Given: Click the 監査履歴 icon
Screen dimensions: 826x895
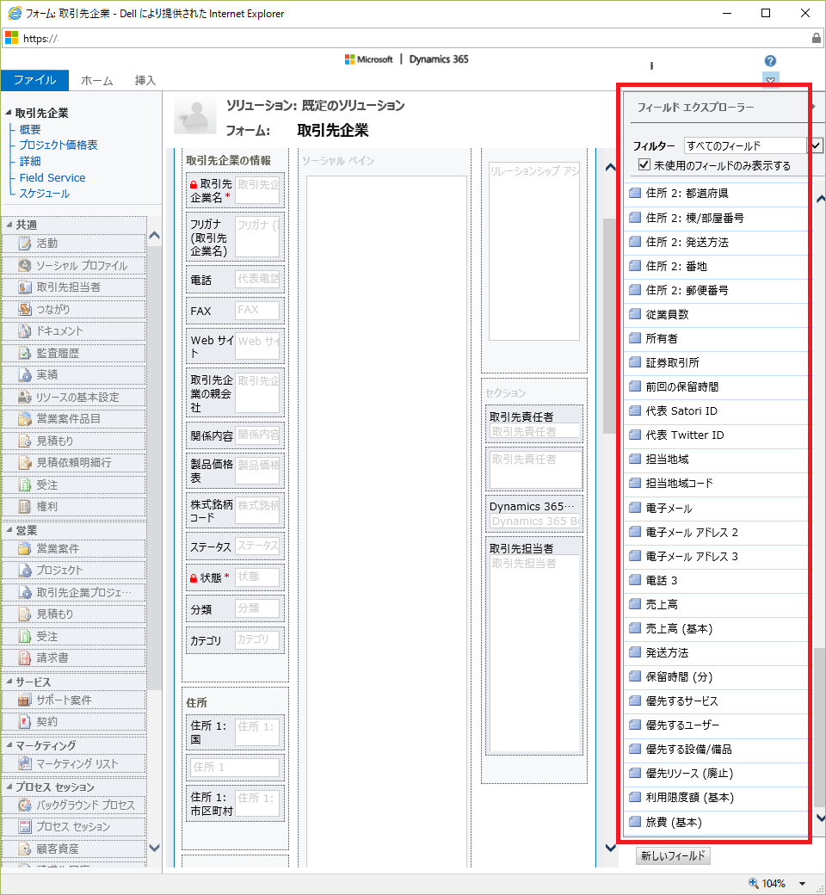Looking at the screenshot, I should tap(25, 354).
